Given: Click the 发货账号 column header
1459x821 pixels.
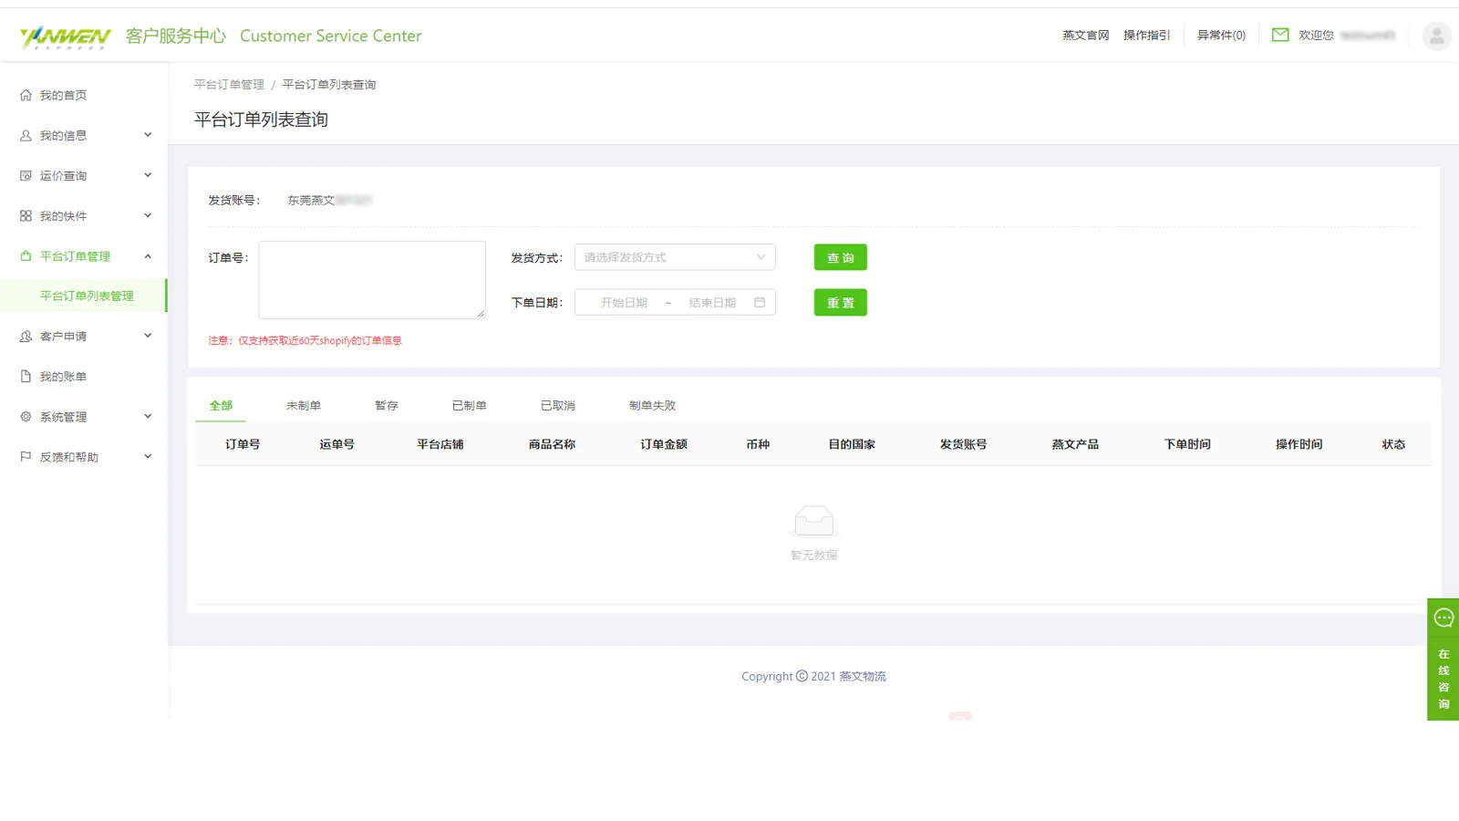Looking at the screenshot, I should coord(964,445).
